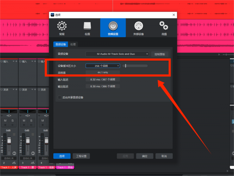Open 工程设置 song setup
234x176 pixels.
[x=81, y=156]
